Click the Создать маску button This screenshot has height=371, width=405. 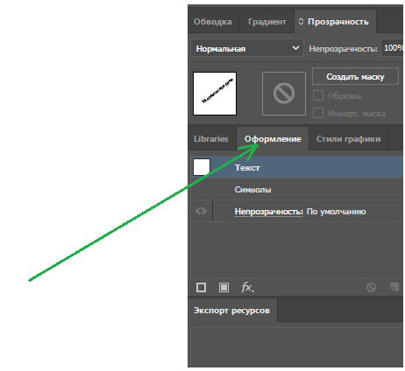tap(355, 77)
